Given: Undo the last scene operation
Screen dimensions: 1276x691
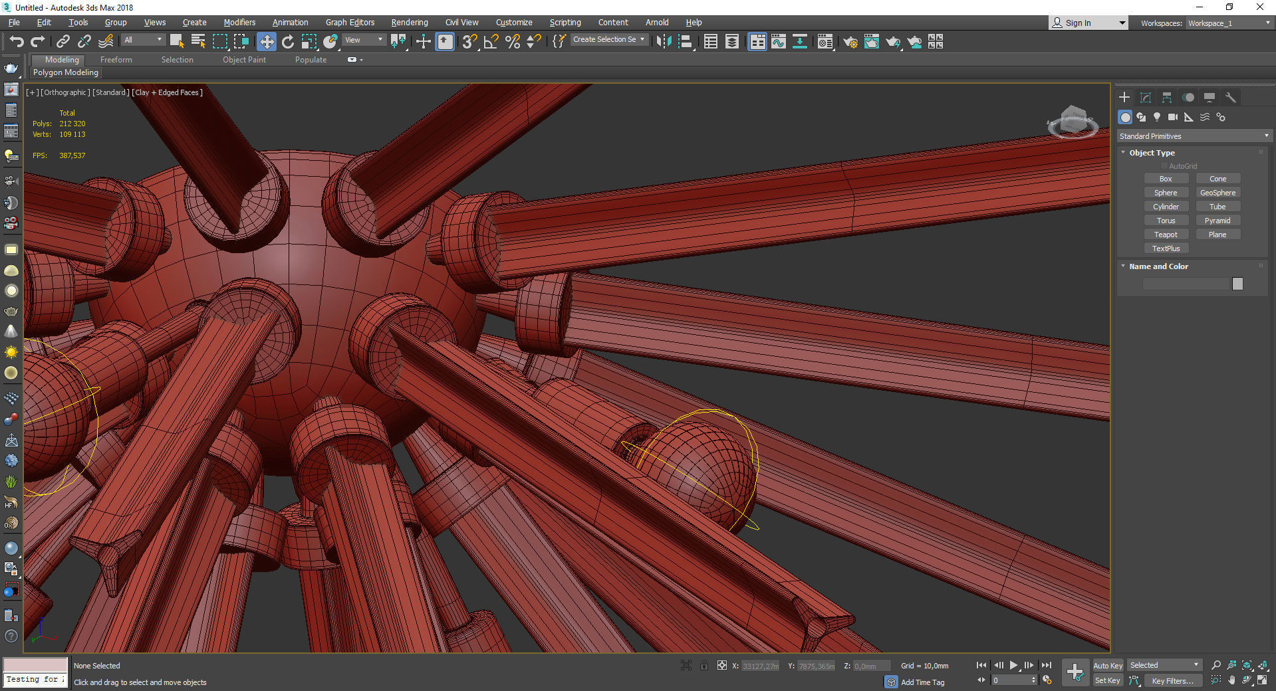Looking at the screenshot, I should tap(16, 42).
